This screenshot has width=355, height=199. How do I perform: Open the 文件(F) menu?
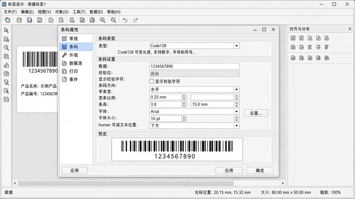(x=10, y=12)
